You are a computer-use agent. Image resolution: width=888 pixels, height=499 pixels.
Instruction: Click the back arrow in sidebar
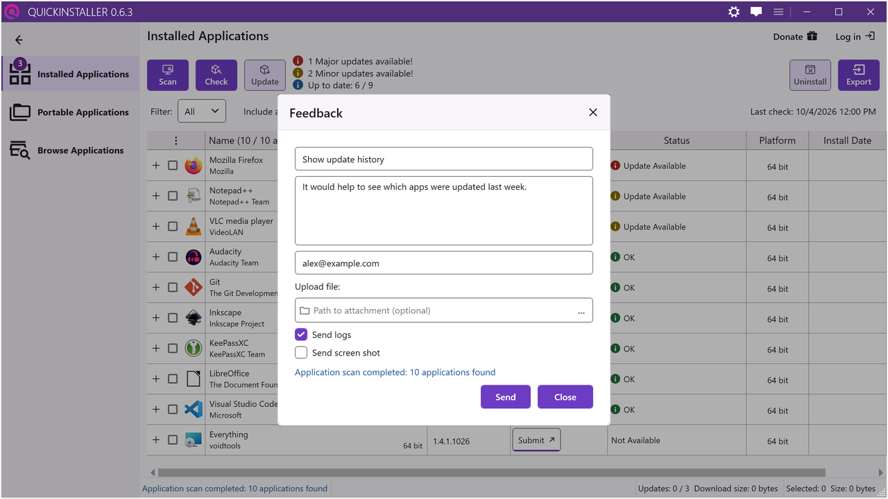click(x=19, y=40)
